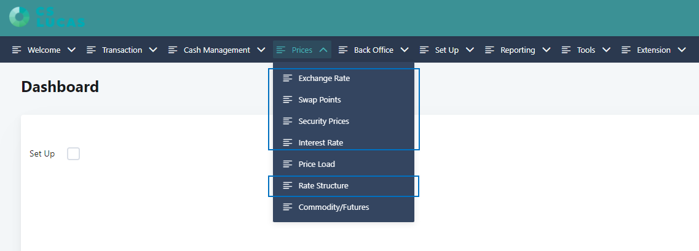The image size is (699, 251).
Task: Open the Extension menu
Action: [654, 50]
